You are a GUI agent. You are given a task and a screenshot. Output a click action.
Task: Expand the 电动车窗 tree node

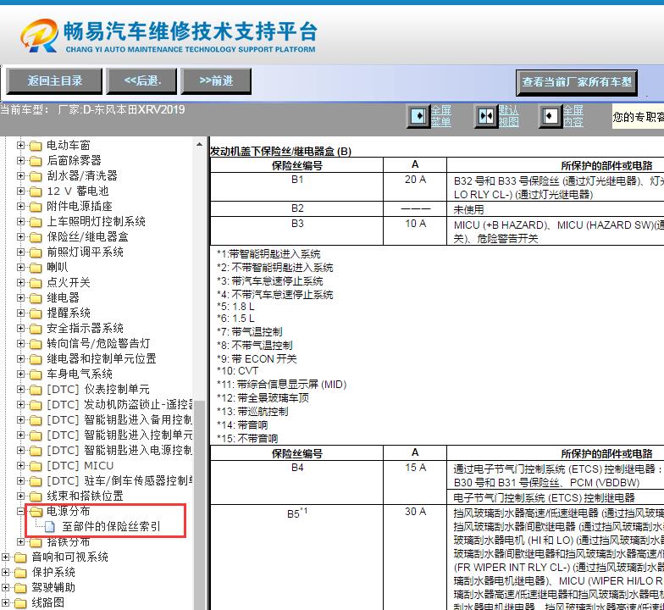click(20, 146)
